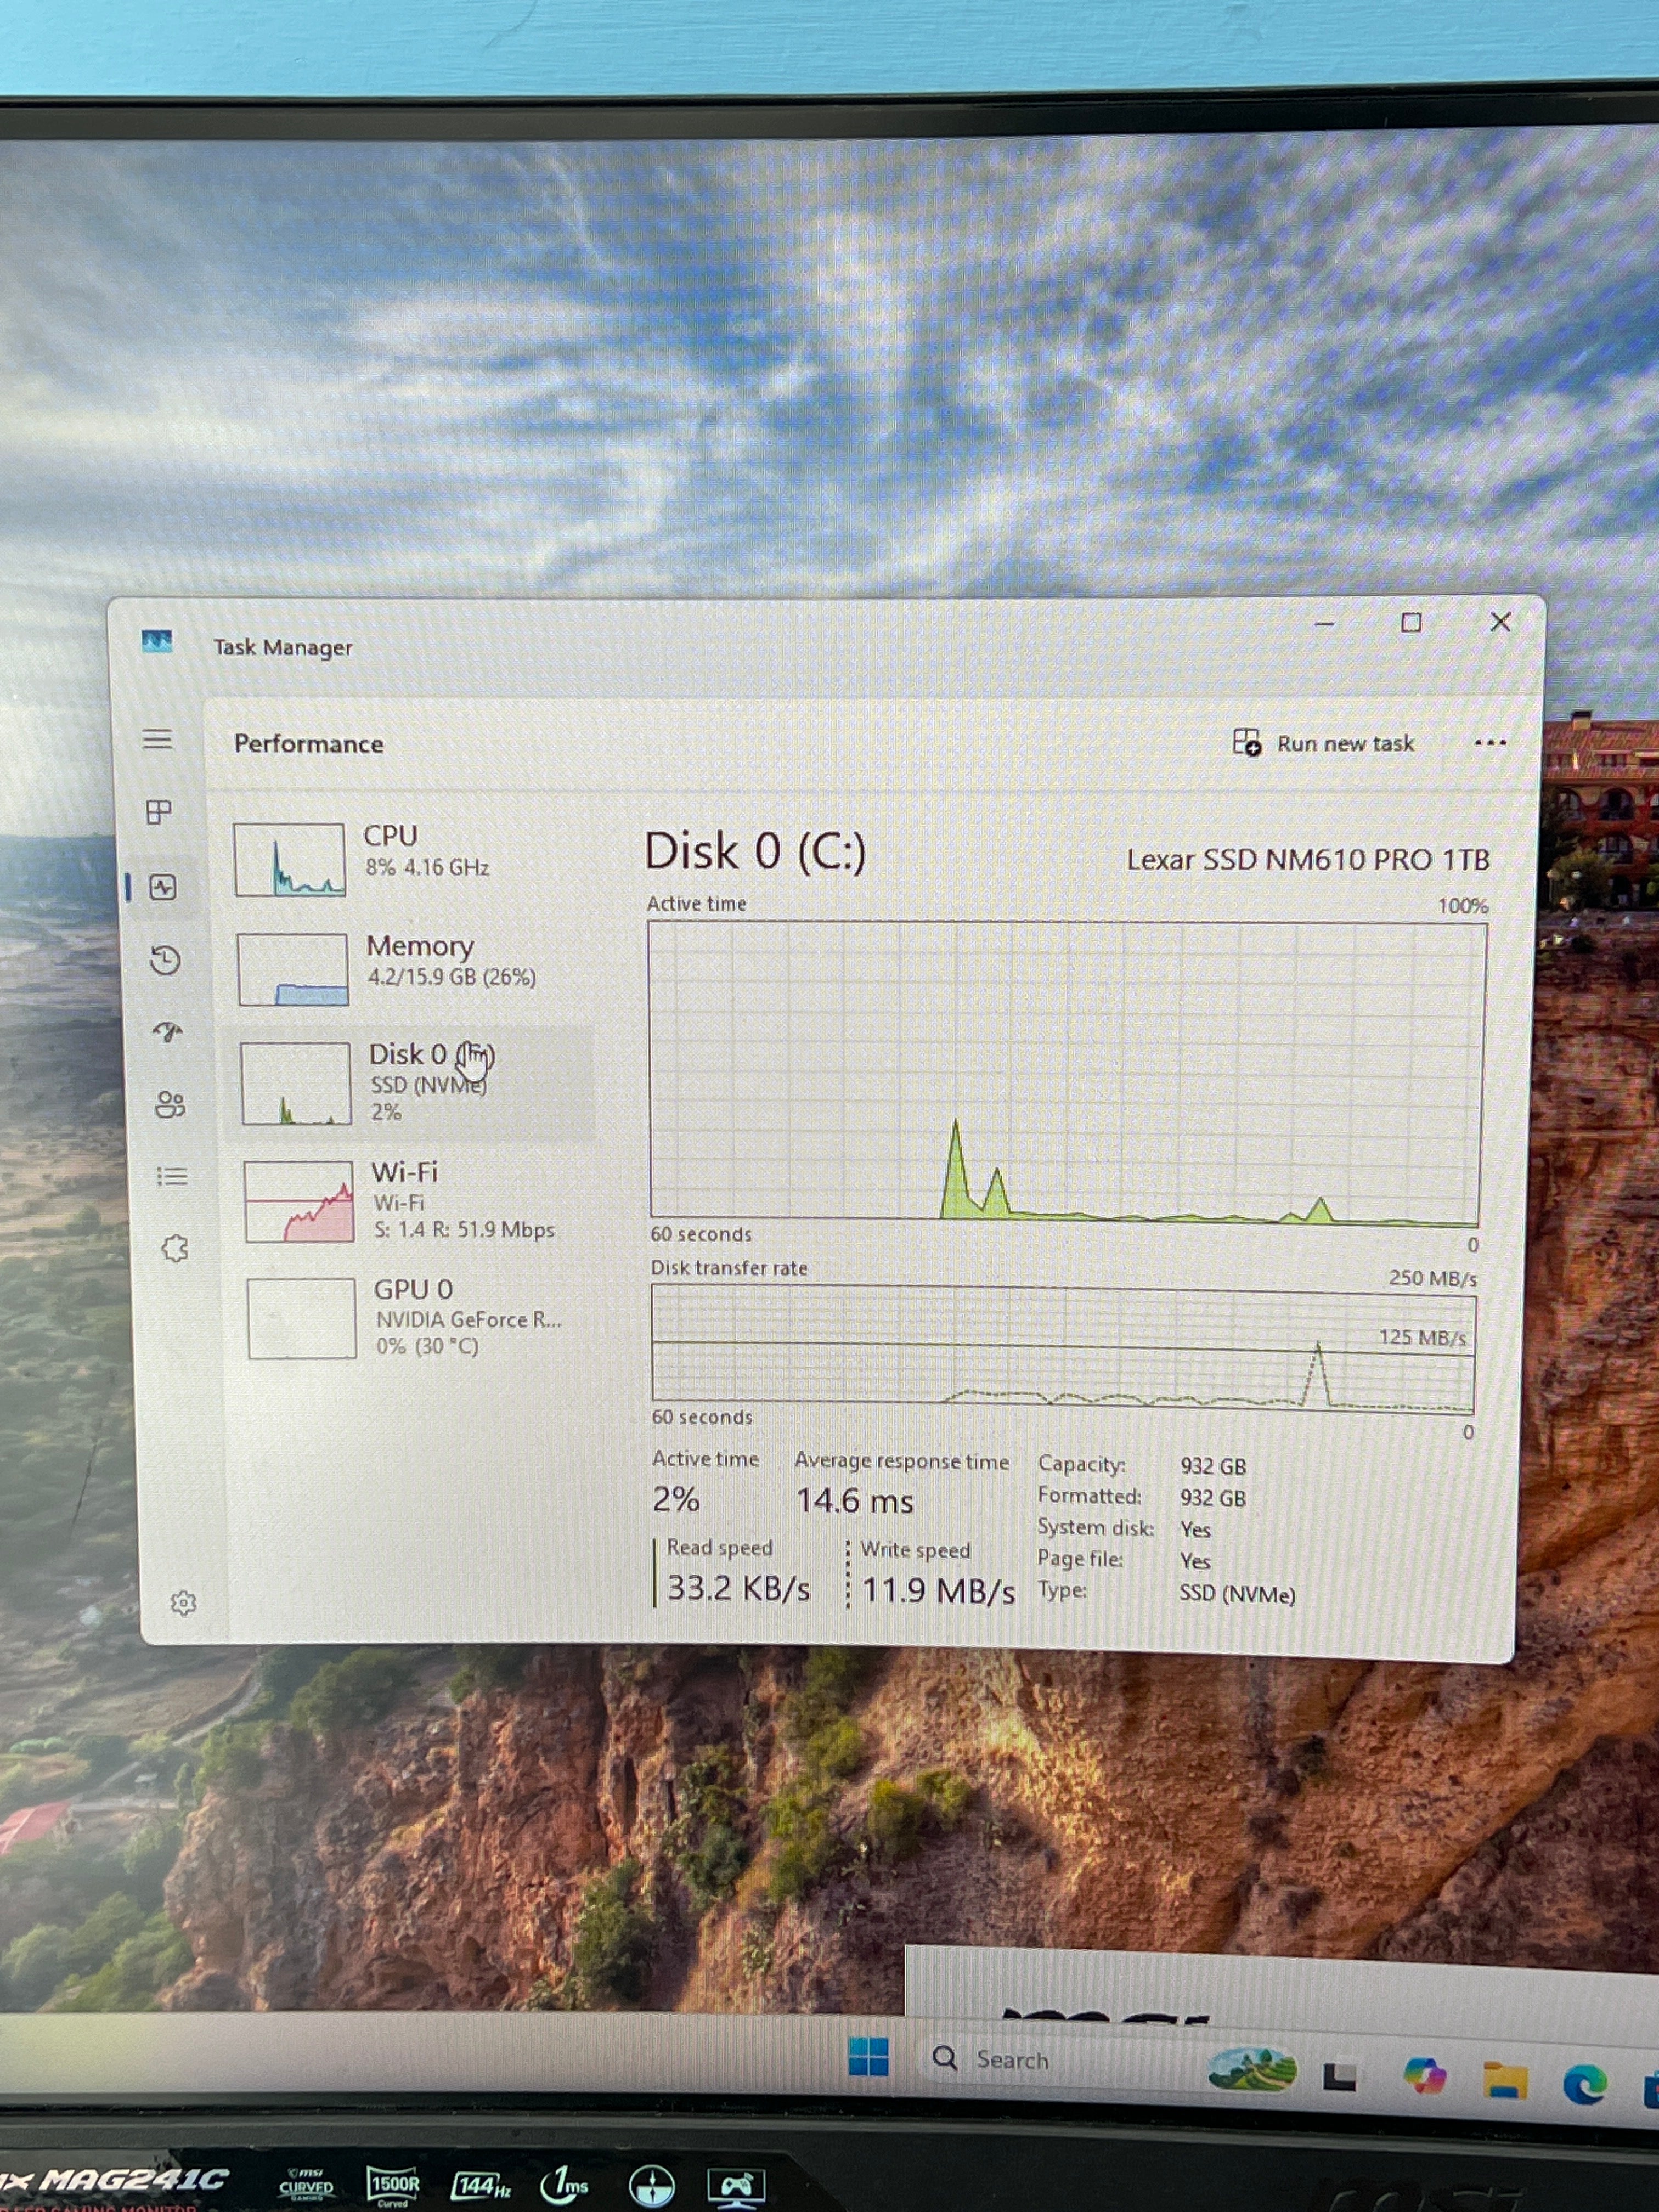
Task: Open Task View from the taskbar
Action: [x=1340, y=2076]
